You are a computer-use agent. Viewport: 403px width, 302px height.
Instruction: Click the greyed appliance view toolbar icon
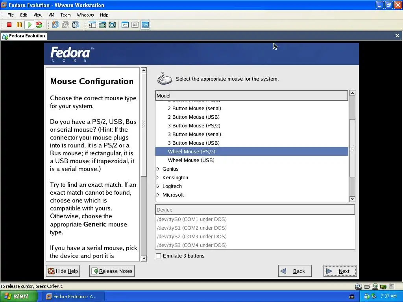point(135,25)
